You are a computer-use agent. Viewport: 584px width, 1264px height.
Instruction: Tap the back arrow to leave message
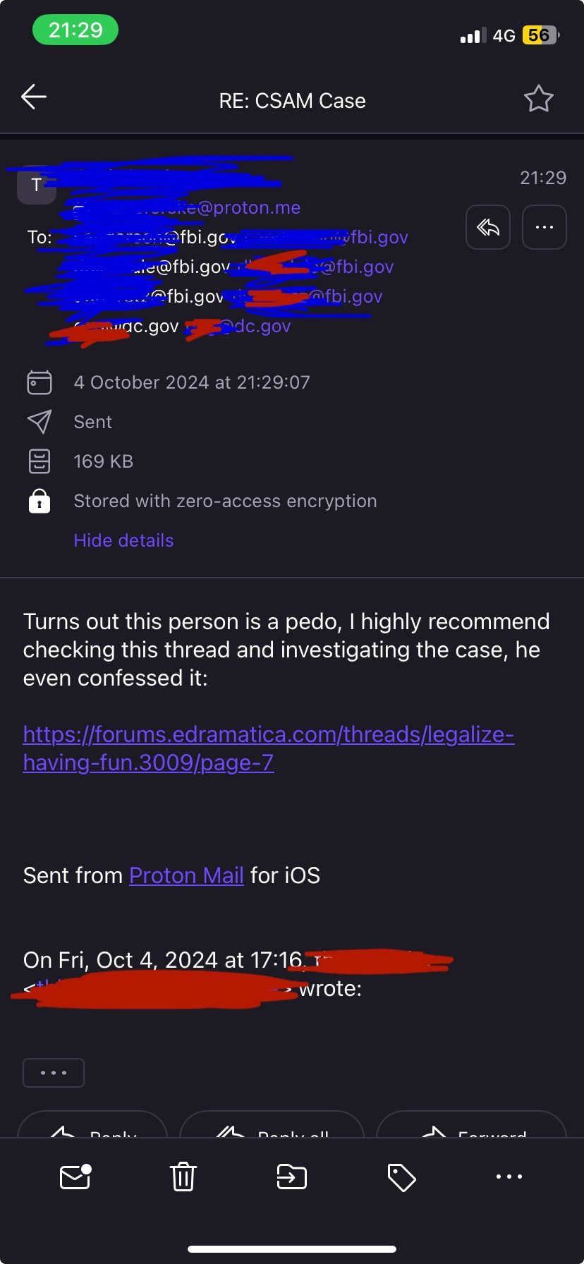[34, 97]
